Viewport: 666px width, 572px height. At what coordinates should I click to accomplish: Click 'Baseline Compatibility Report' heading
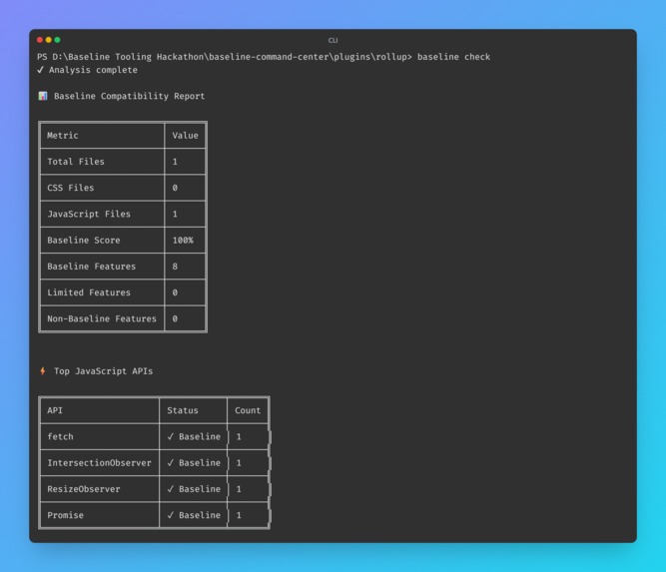coord(129,97)
